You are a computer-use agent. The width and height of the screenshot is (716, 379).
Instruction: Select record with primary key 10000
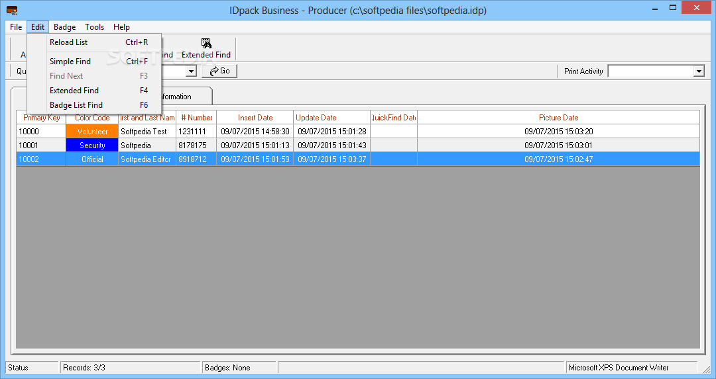coord(41,131)
